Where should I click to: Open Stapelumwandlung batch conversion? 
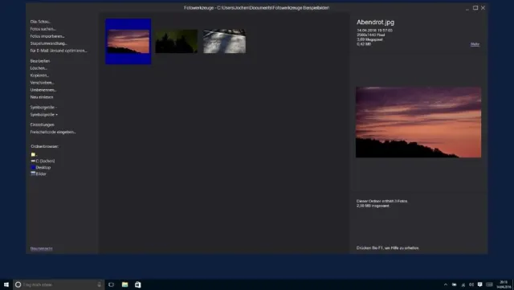click(48, 43)
